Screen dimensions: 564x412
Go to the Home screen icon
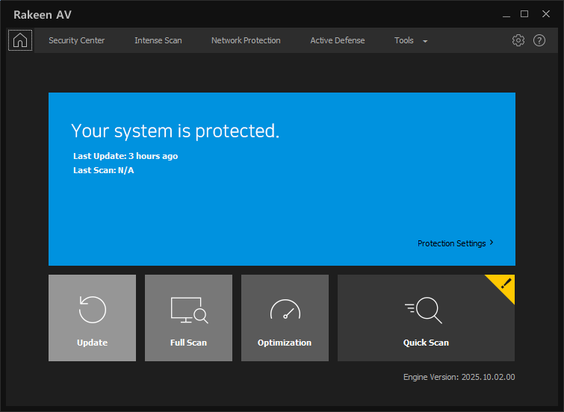pyautogui.click(x=20, y=40)
